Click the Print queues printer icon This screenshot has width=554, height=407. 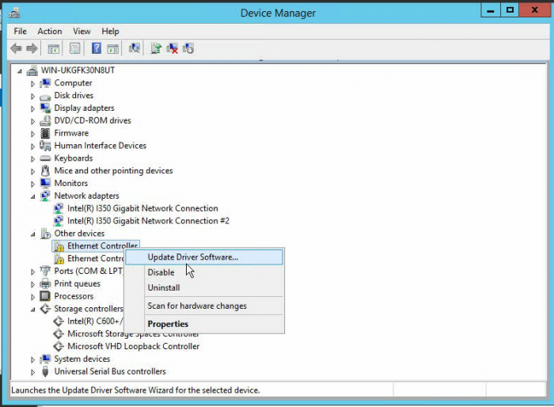(45, 283)
